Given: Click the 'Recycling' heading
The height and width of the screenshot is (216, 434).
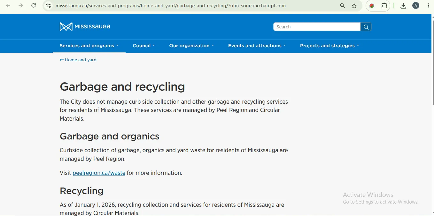Looking at the screenshot, I should click(81, 191).
